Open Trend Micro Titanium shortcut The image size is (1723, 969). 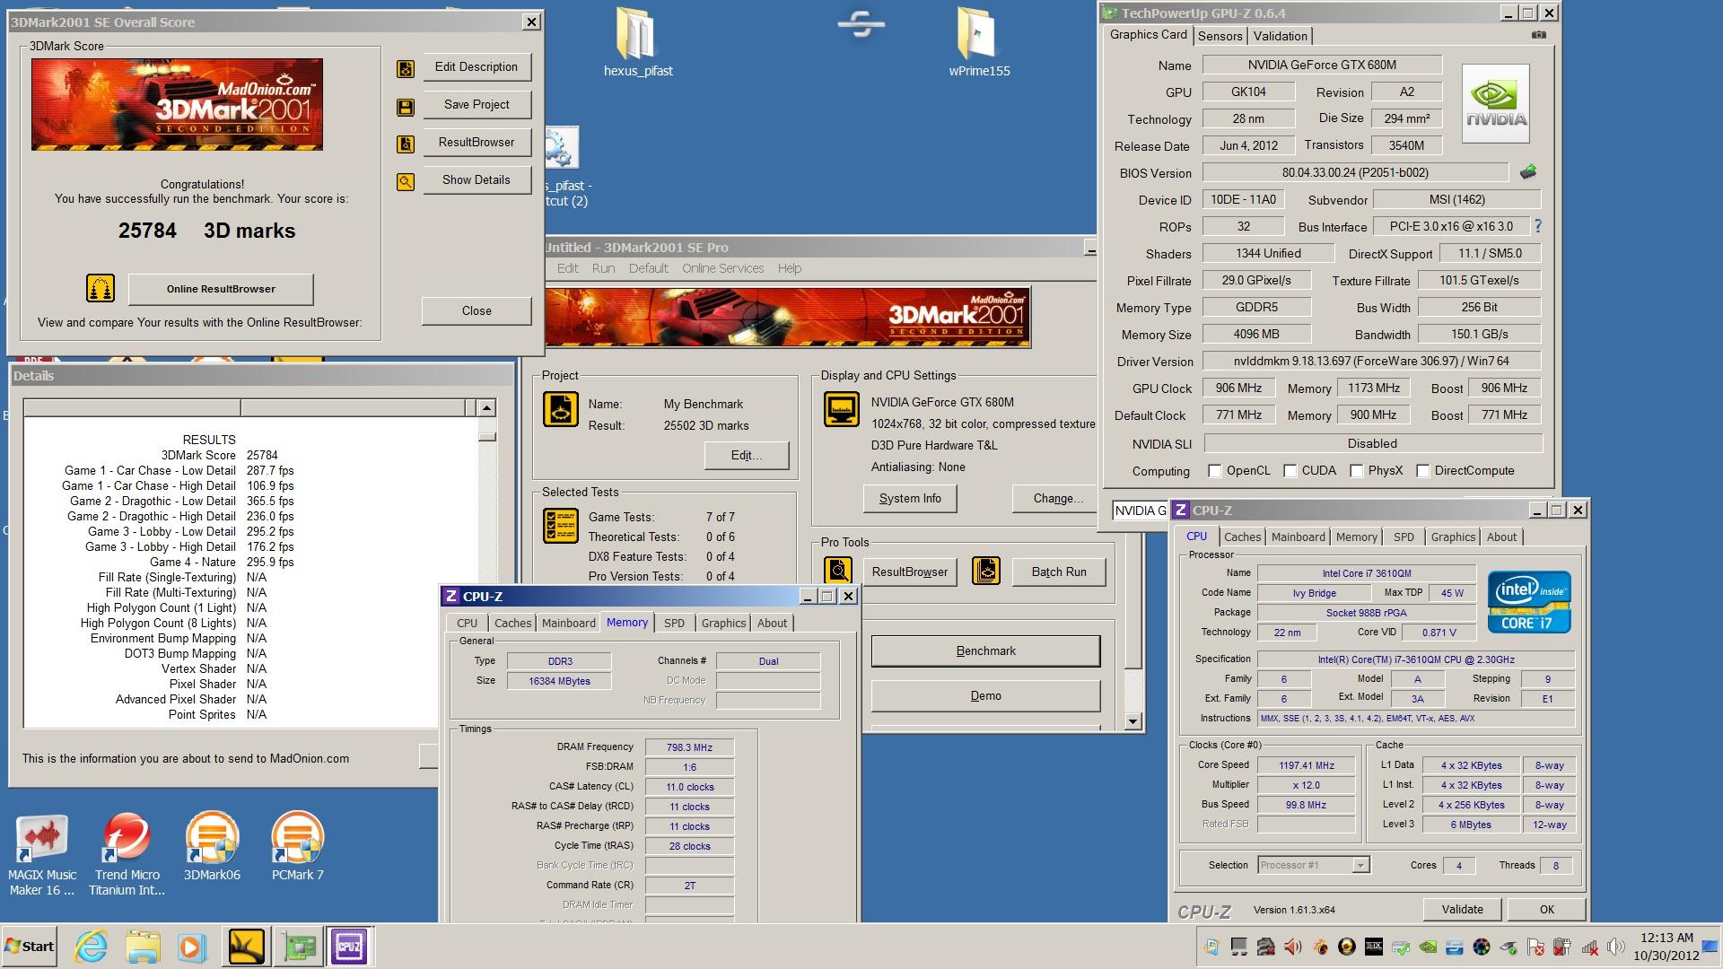(x=127, y=854)
